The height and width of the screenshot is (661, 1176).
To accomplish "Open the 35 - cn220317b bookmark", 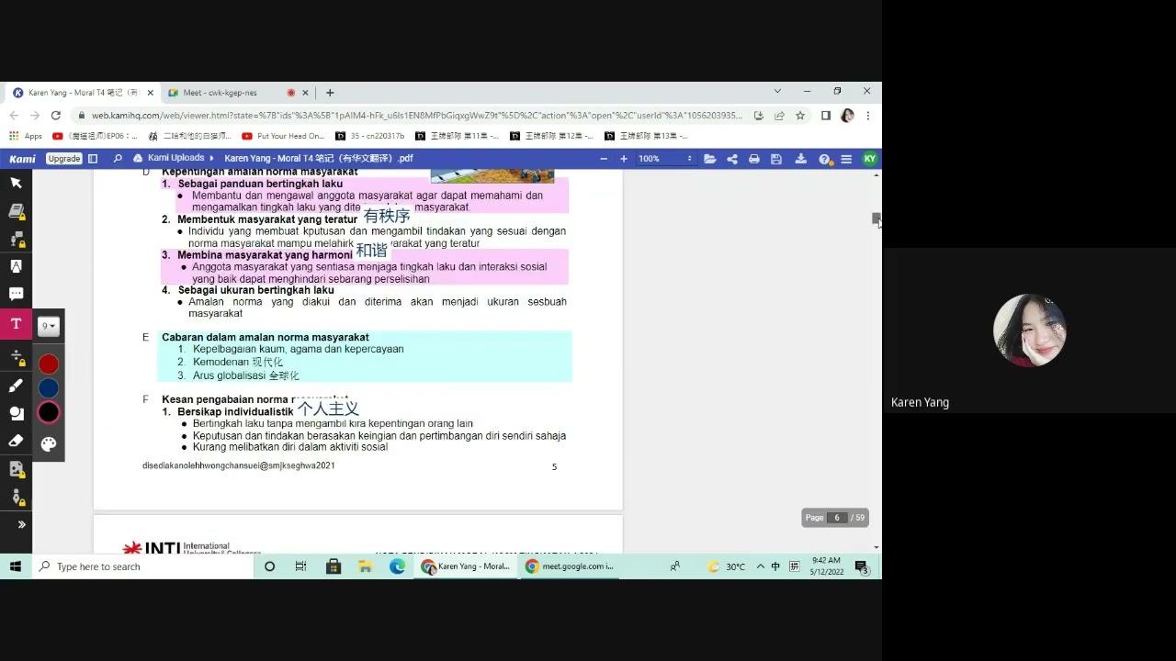I will (370, 136).
